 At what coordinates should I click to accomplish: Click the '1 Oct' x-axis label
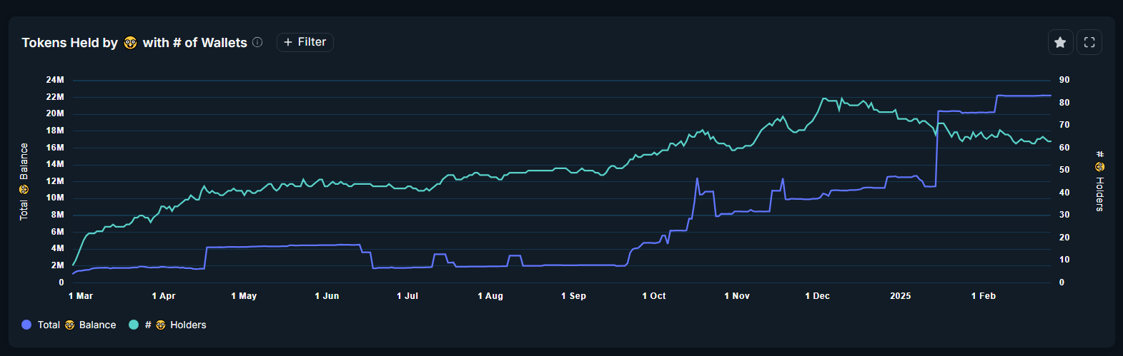[654, 296]
